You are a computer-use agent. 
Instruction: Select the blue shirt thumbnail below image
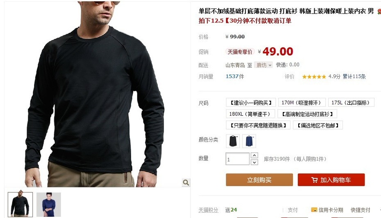pos(49,205)
